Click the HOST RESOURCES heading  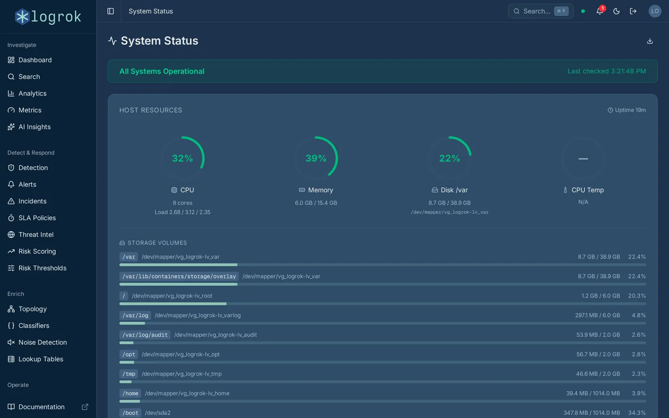pos(151,110)
